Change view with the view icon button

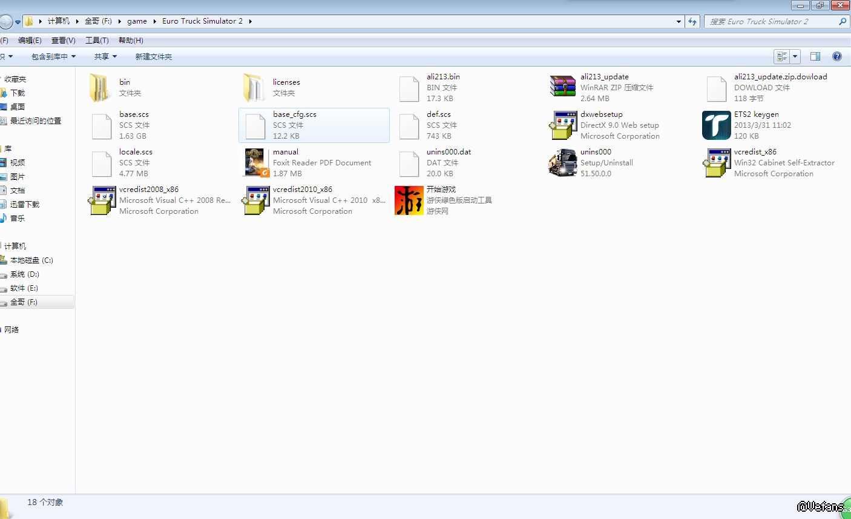point(782,56)
